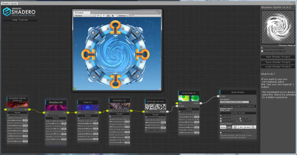Image resolution: width=297 pixels, height=155 pixels.
Task: Toggle Add Parameters checkbox in Distortion UV node
Action: click(x=110, y=117)
